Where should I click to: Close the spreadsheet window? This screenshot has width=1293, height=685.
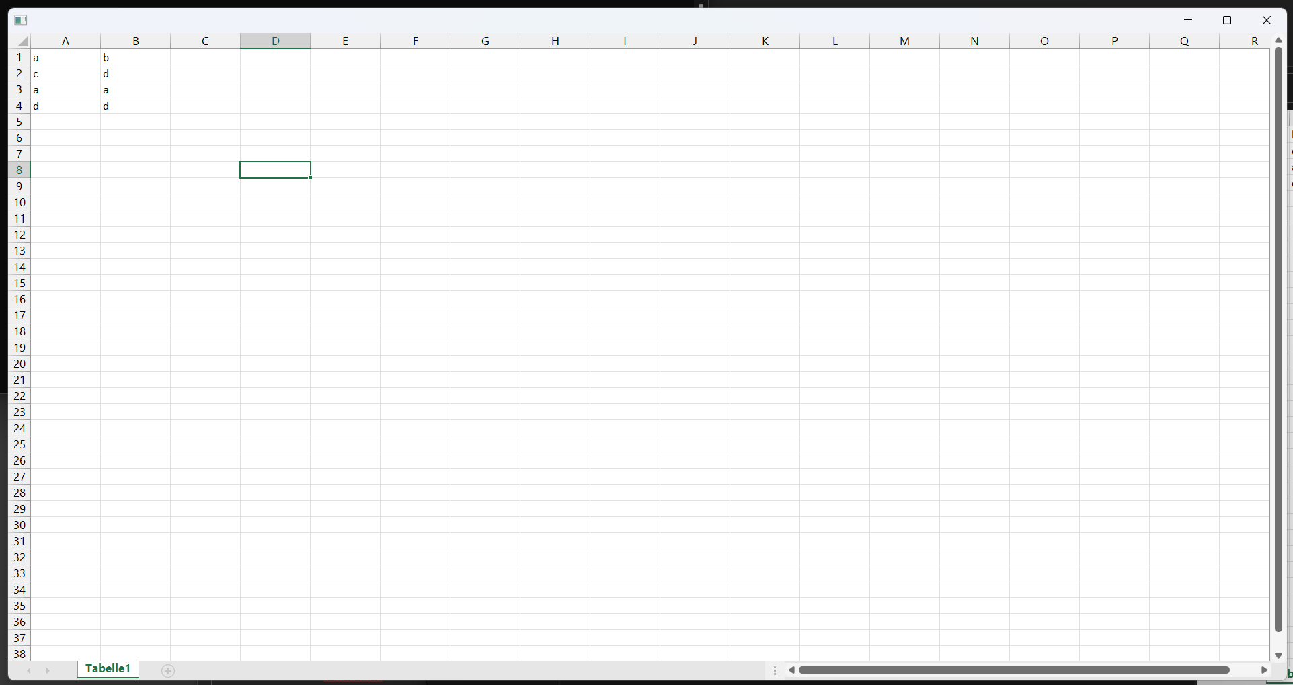click(x=1267, y=20)
